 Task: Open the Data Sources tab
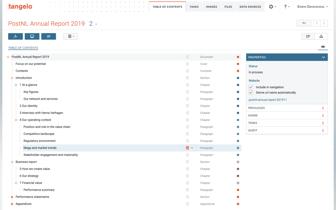(x=250, y=6)
